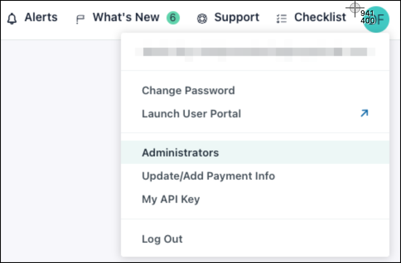401x263 pixels.
Task: Click the What's New flag icon
Action: click(x=80, y=19)
